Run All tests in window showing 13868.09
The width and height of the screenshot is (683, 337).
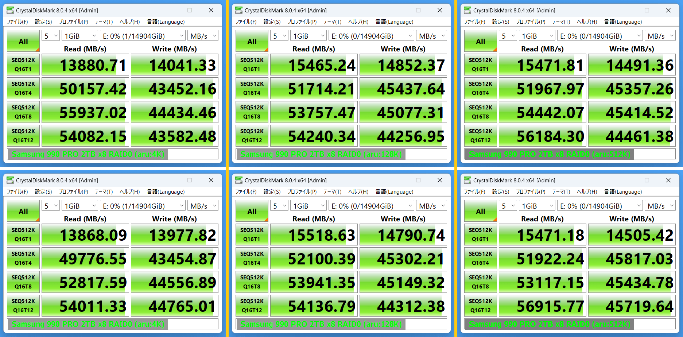pyautogui.click(x=23, y=211)
